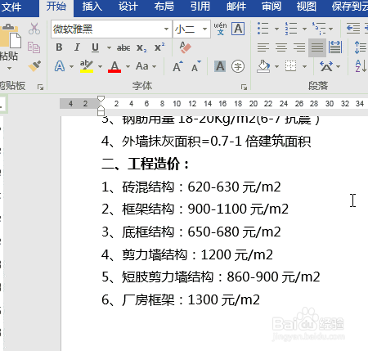
Task: Click the Multilevel list icon
Action: [x=319, y=29]
